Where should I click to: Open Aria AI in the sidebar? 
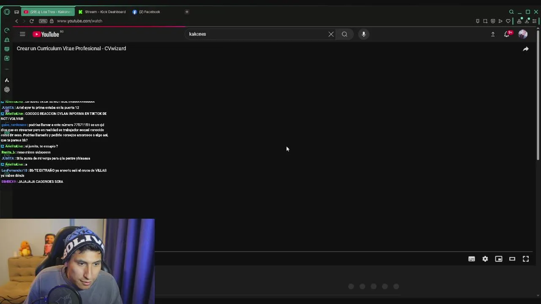tap(7, 80)
